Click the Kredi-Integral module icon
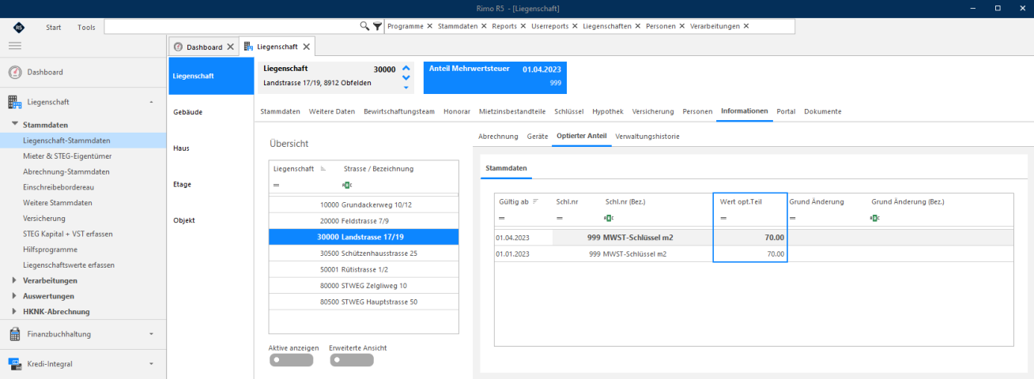1034x379 pixels. click(14, 364)
